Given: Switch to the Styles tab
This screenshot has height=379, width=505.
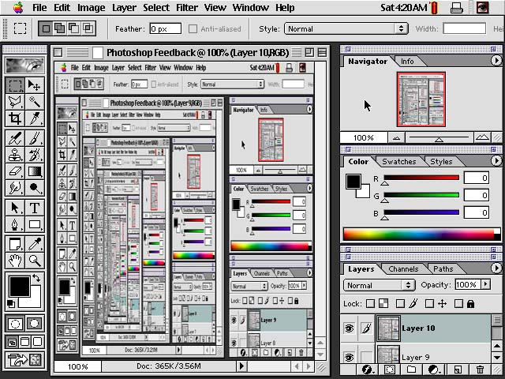Looking at the screenshot, I should (x=441, y=161).
